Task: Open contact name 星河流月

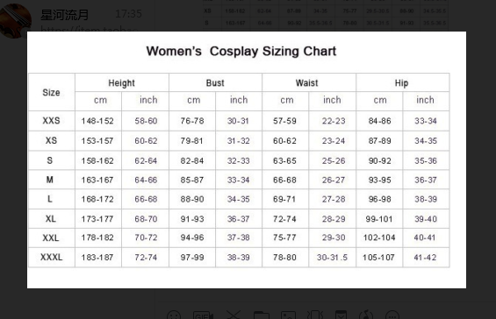Action: [65, 15]
